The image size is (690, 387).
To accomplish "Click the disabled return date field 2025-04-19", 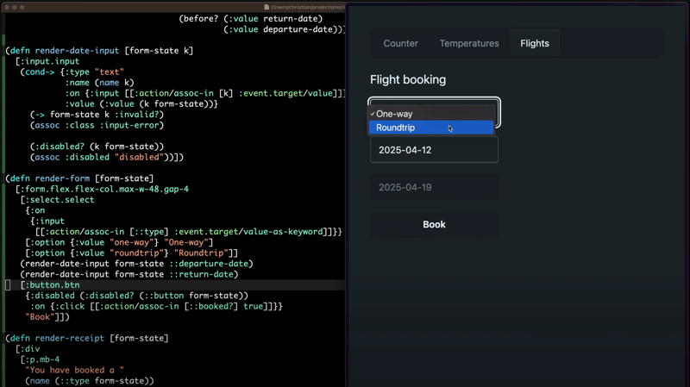I will 434,187.
